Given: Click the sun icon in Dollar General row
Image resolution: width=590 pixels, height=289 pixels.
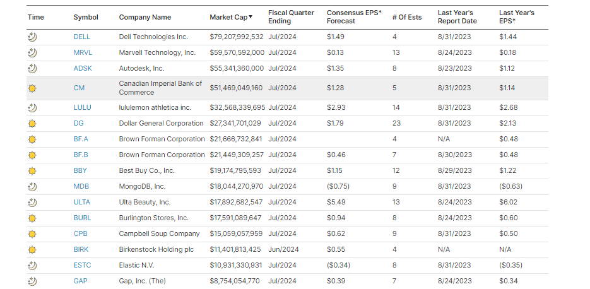Looking at the screenshot, I should (x=32, y=124).
